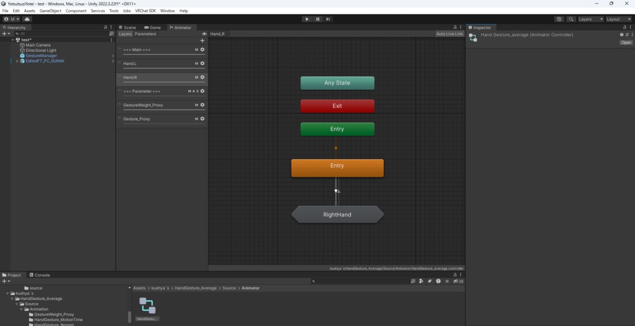635x326 pixels.
Task: Click the weight slider under Gesture_Proxy layer
Action: pos(164,124)
